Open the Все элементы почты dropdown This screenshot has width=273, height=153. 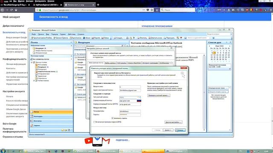click(71, 59)
